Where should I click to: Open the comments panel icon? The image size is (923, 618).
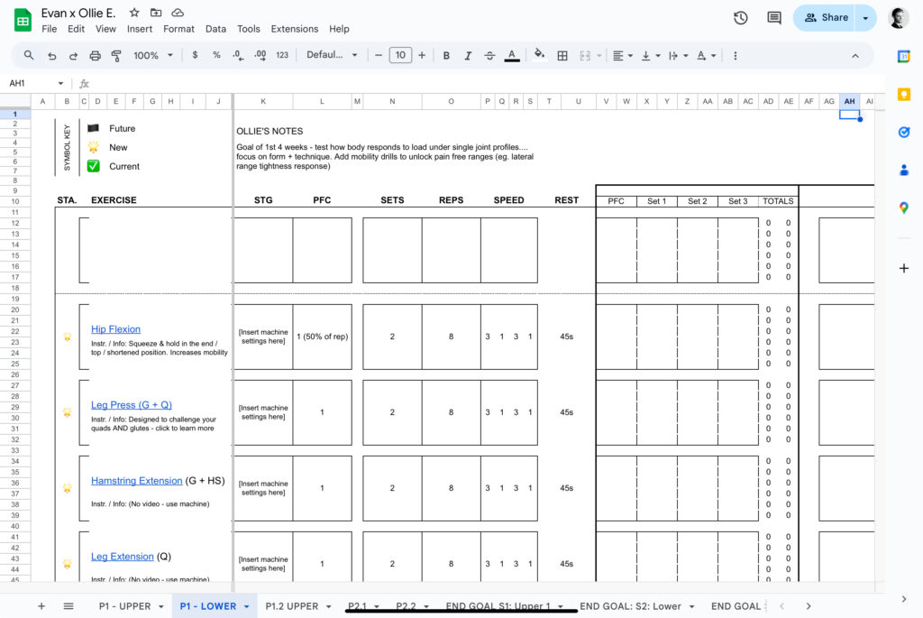(773, 17)
